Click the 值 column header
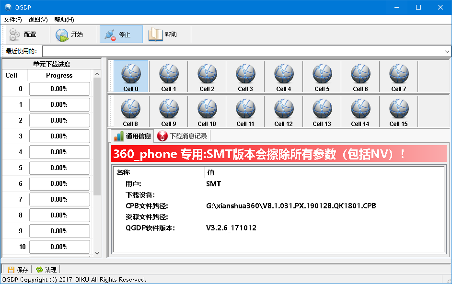452x284 pixels. [x=325, y=172]
